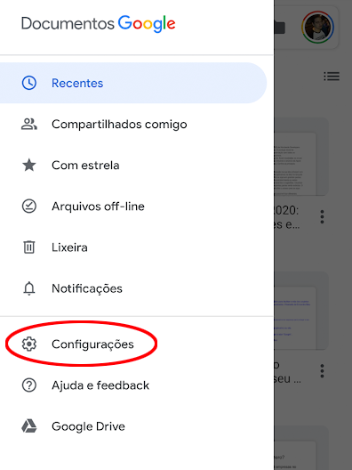
Task: Tap the star icon for starred files
Action: pyautogui.click(x=29, y=165)
